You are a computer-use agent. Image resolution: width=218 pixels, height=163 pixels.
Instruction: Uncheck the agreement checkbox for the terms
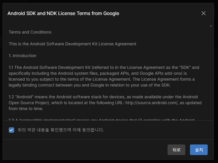[x=12, y=130]
